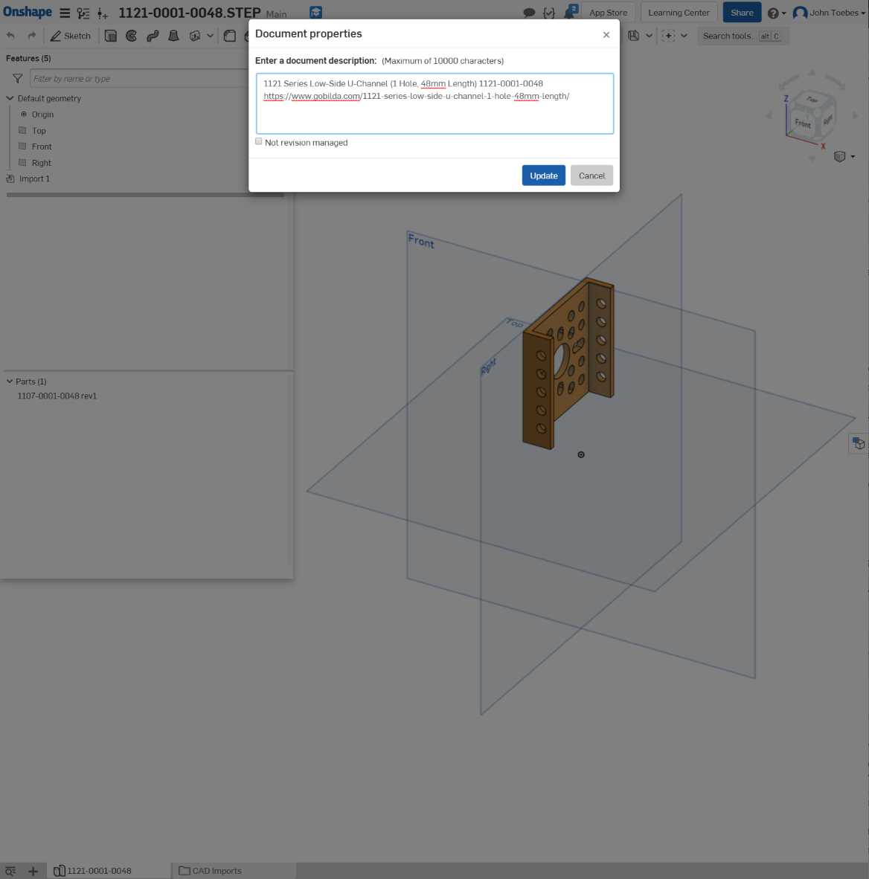Click the Onshape logo
869x879 pixels.
[28, 13]
